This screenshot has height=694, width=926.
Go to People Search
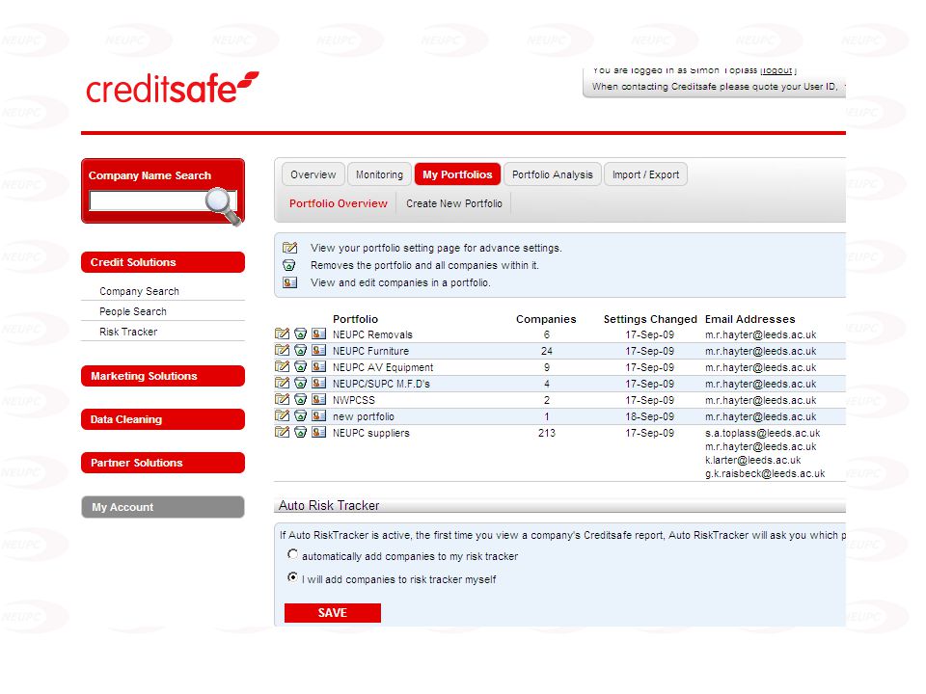click(x=133, y=311)
